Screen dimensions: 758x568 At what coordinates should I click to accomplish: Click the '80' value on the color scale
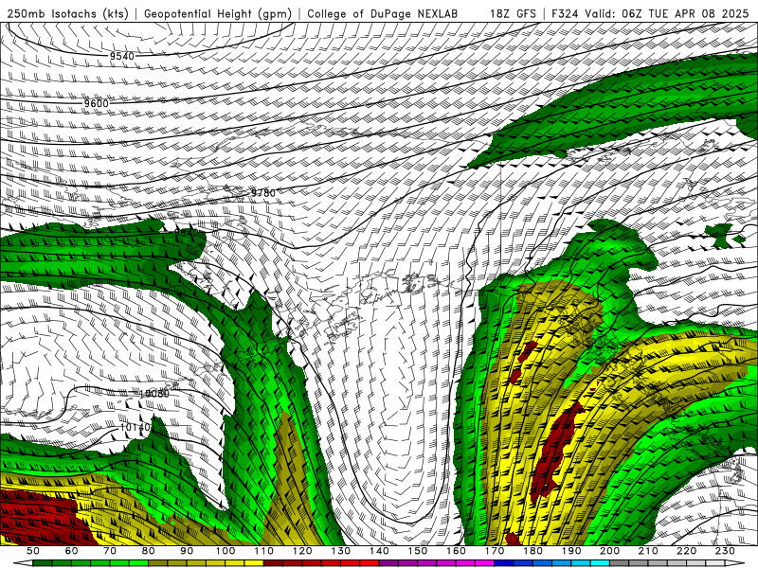pyautogui.click(x=149, y=551)
